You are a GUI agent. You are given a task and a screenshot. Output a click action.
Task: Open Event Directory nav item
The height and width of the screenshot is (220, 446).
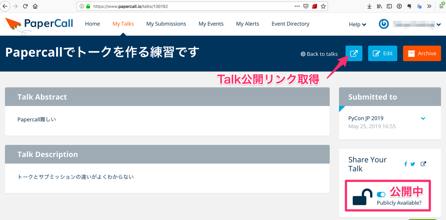coord(291,24)
